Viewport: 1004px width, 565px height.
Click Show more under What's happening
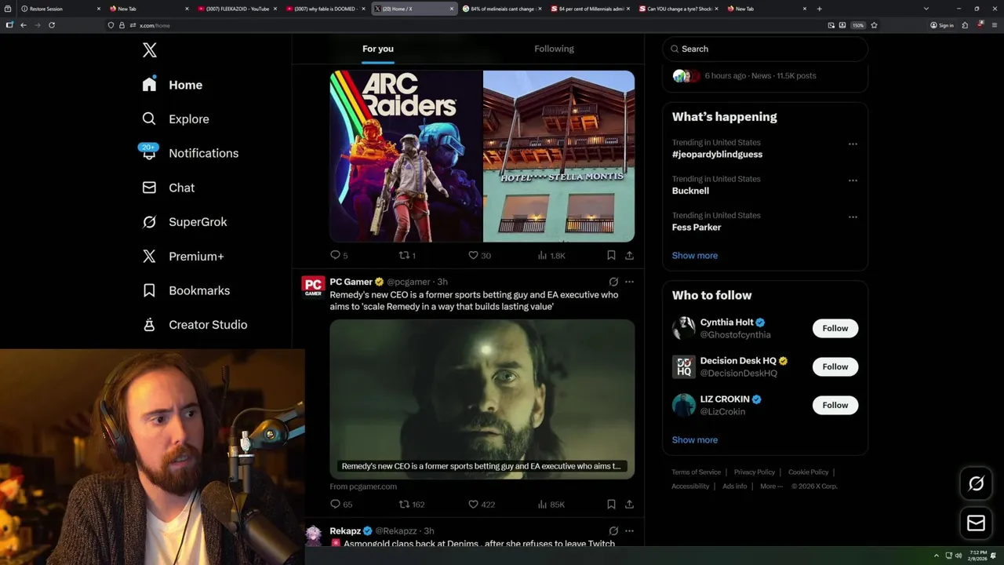[695, 256]
